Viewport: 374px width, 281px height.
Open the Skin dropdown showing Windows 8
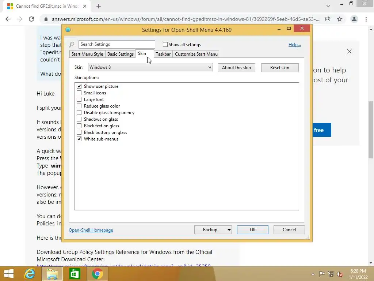pos(150,67)
